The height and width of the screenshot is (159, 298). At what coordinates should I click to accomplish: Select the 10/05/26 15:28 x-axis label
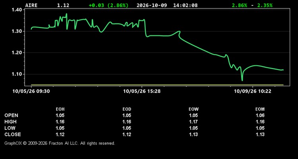(x=142, y=91)
